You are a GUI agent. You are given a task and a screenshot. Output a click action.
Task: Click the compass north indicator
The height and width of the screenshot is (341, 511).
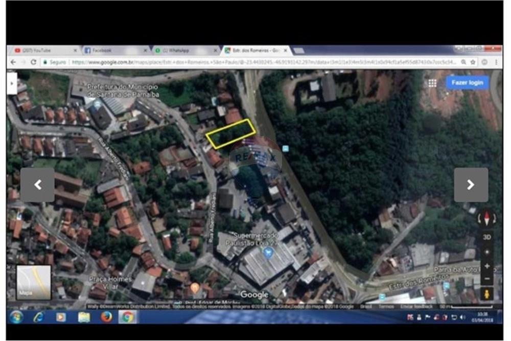(x=487, y=219)
